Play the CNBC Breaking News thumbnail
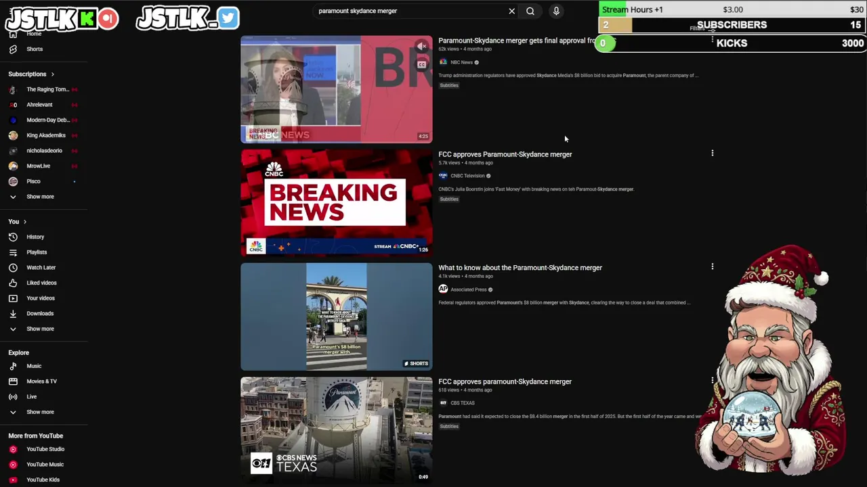Image resolution: width=867 pixels, height=487 pixels. pos(337,202)
